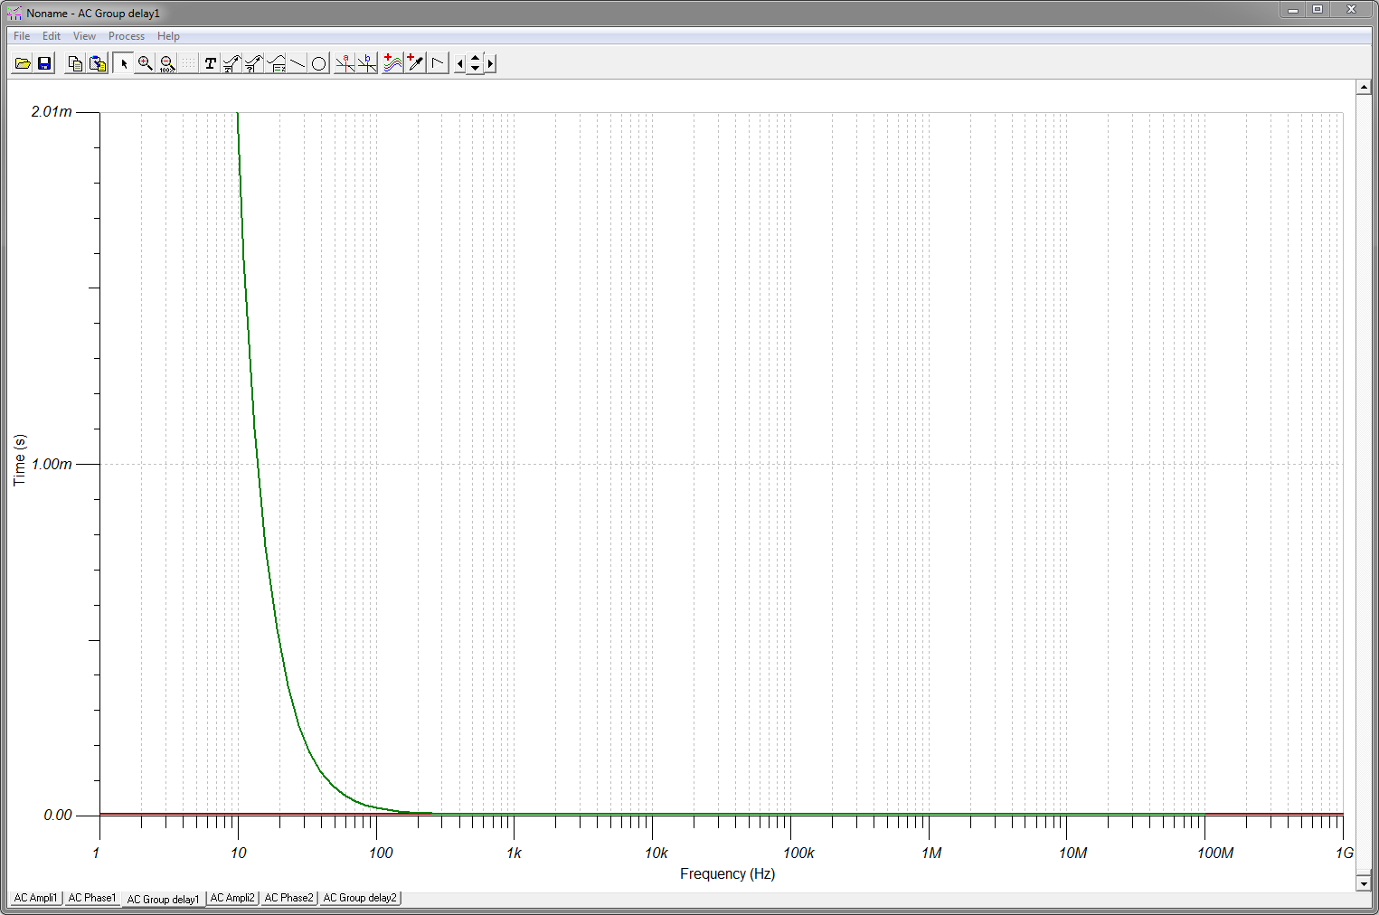Add more curves with plus-curves icon
Viewport: 1379px width, 915px height.
point(392,63)
